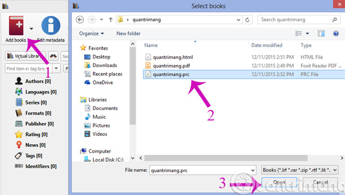Viewport: 345px width, 195px height.
Task: Open Videos library
Action: [x=96, y=134]
